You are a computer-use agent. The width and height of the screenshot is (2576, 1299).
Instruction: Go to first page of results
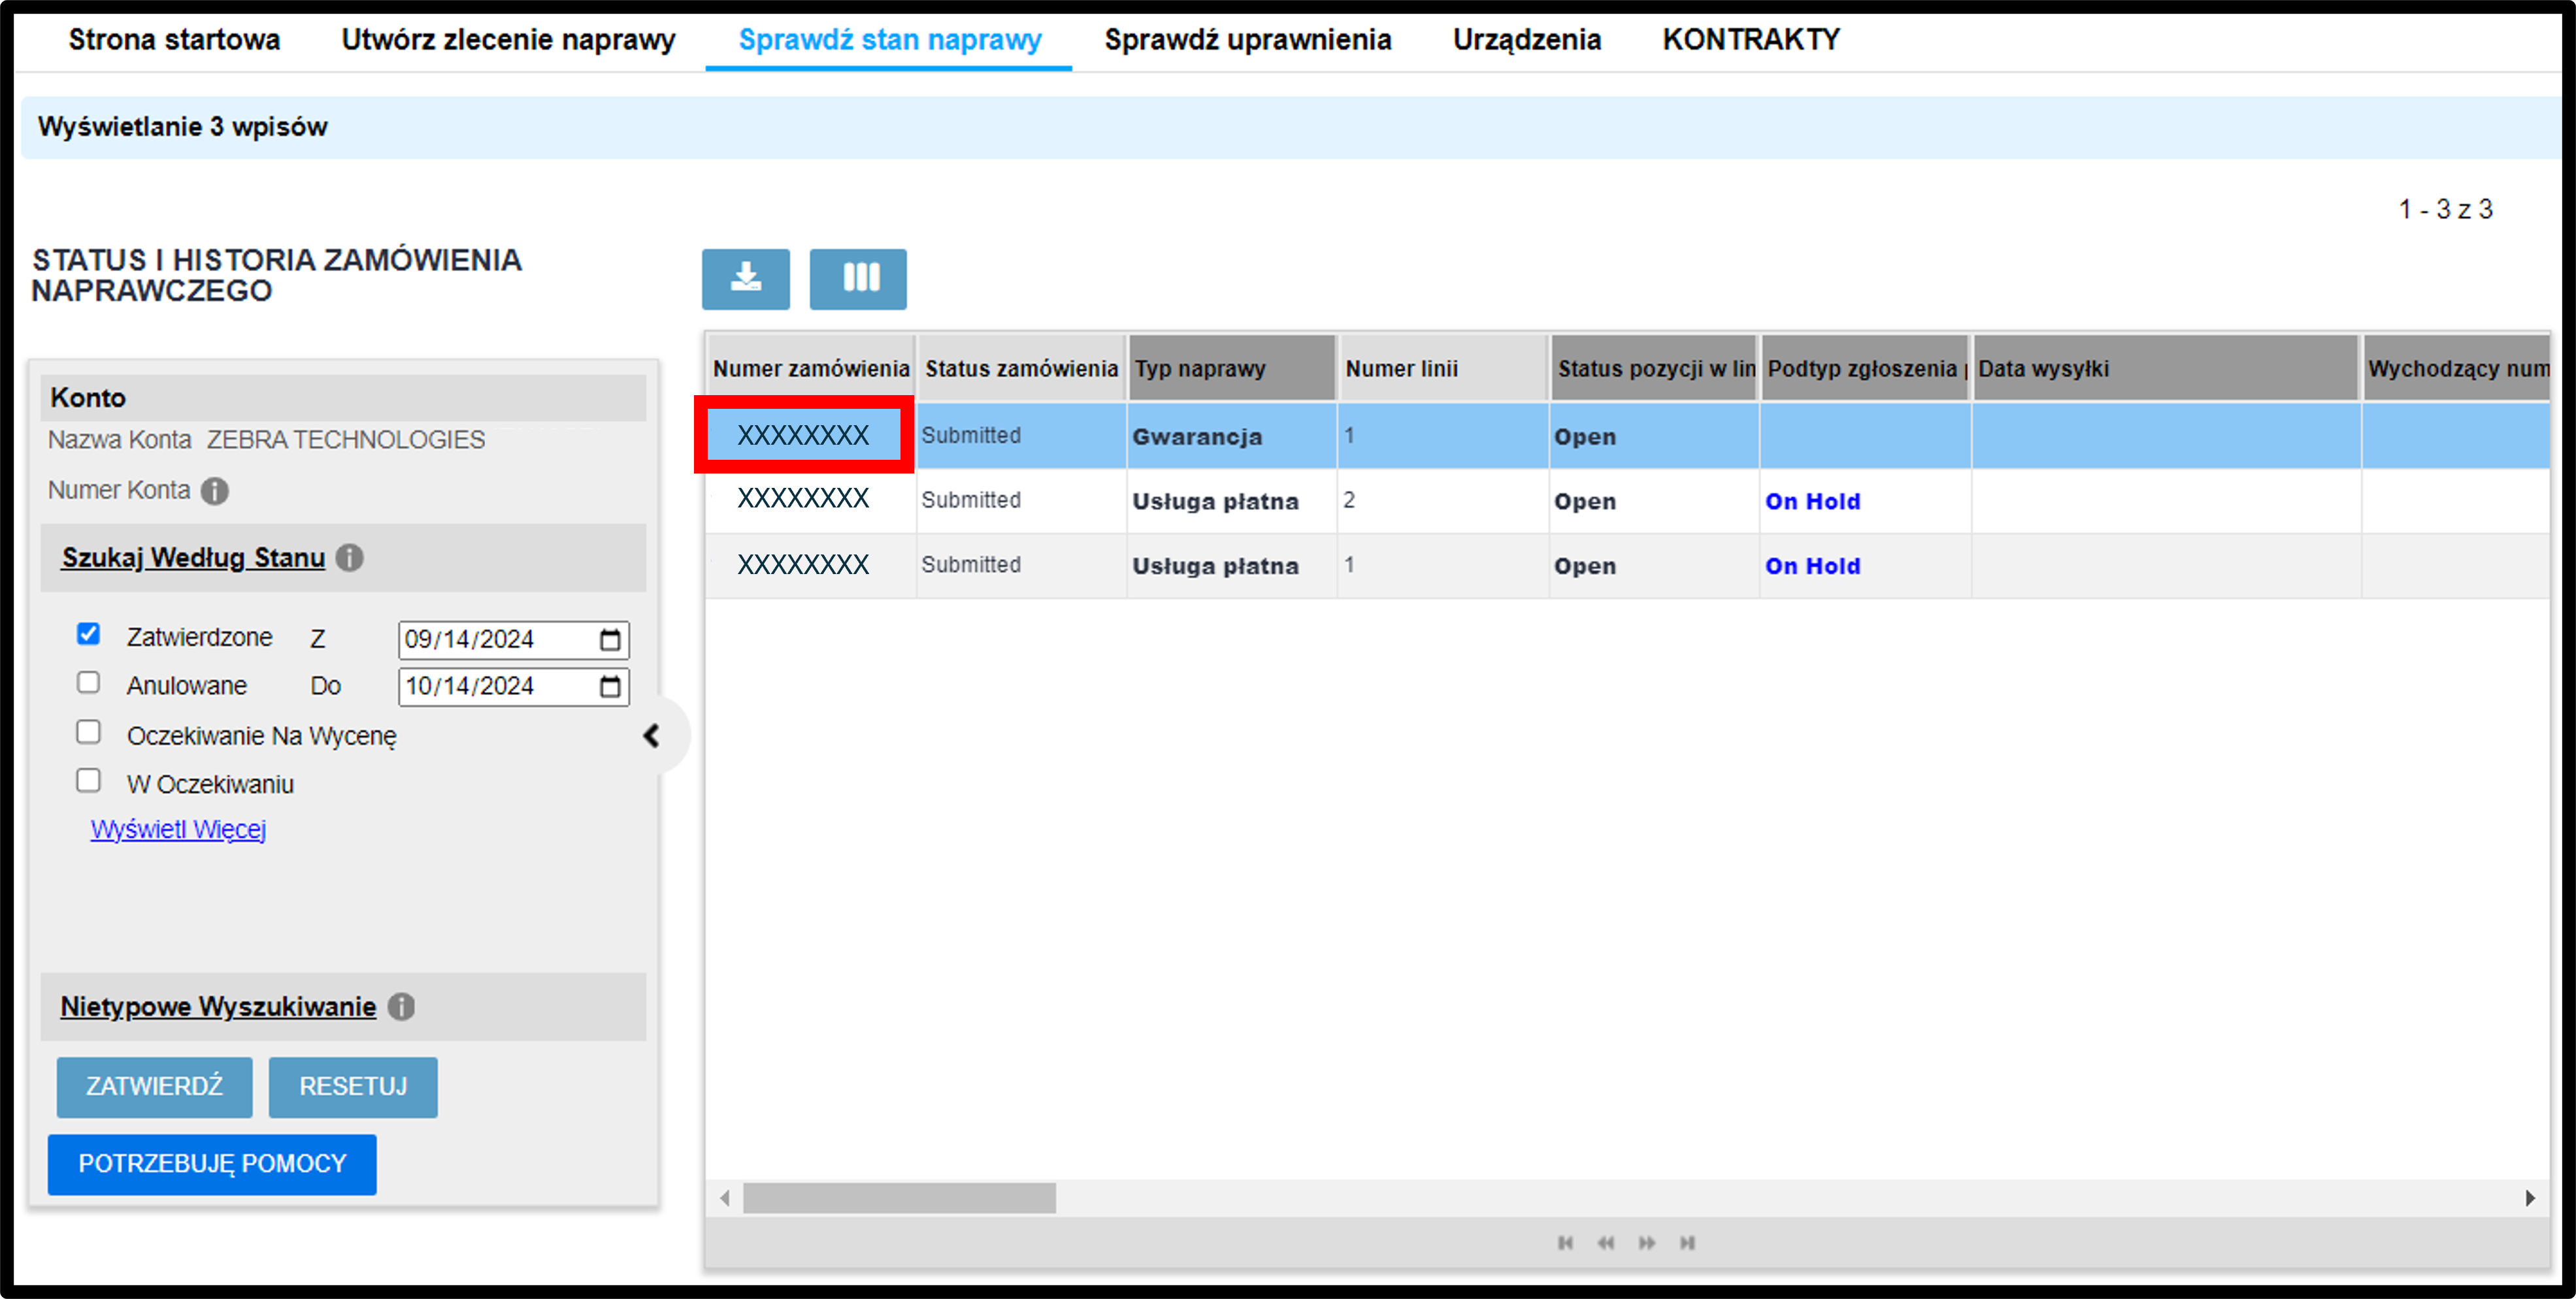point(1565,1242)
